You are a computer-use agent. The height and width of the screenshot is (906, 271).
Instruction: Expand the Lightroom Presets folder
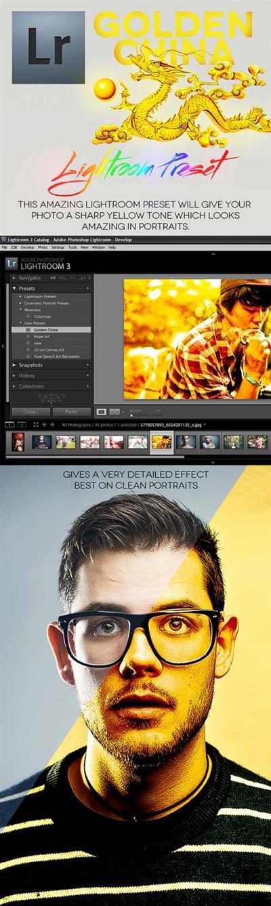click(x=20, y=297)
